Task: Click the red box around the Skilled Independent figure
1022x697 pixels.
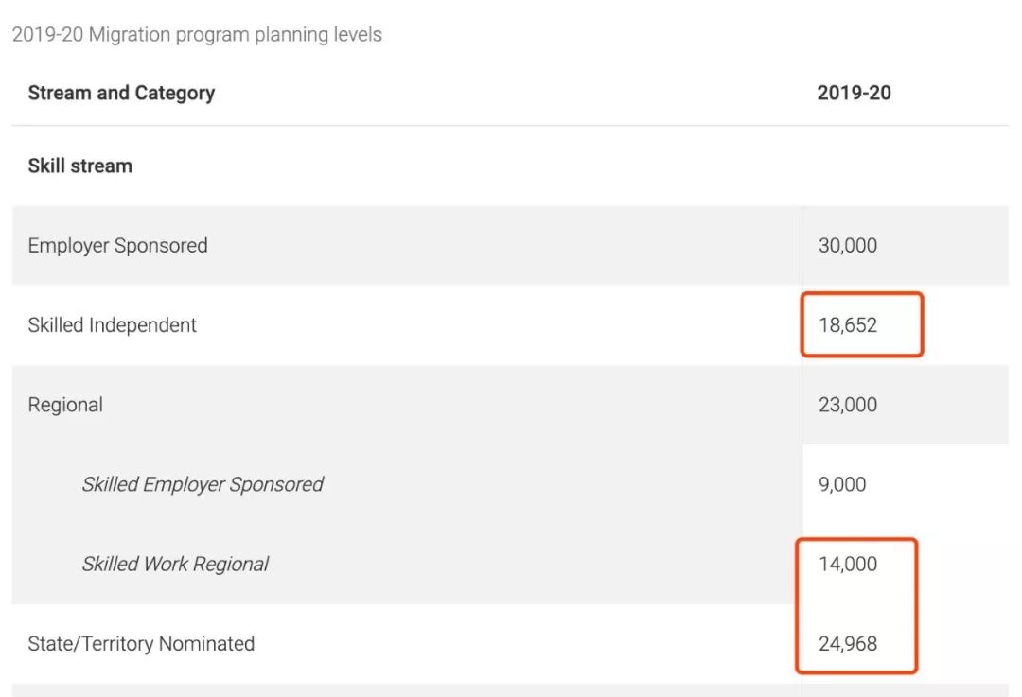Action: point(920,324)
